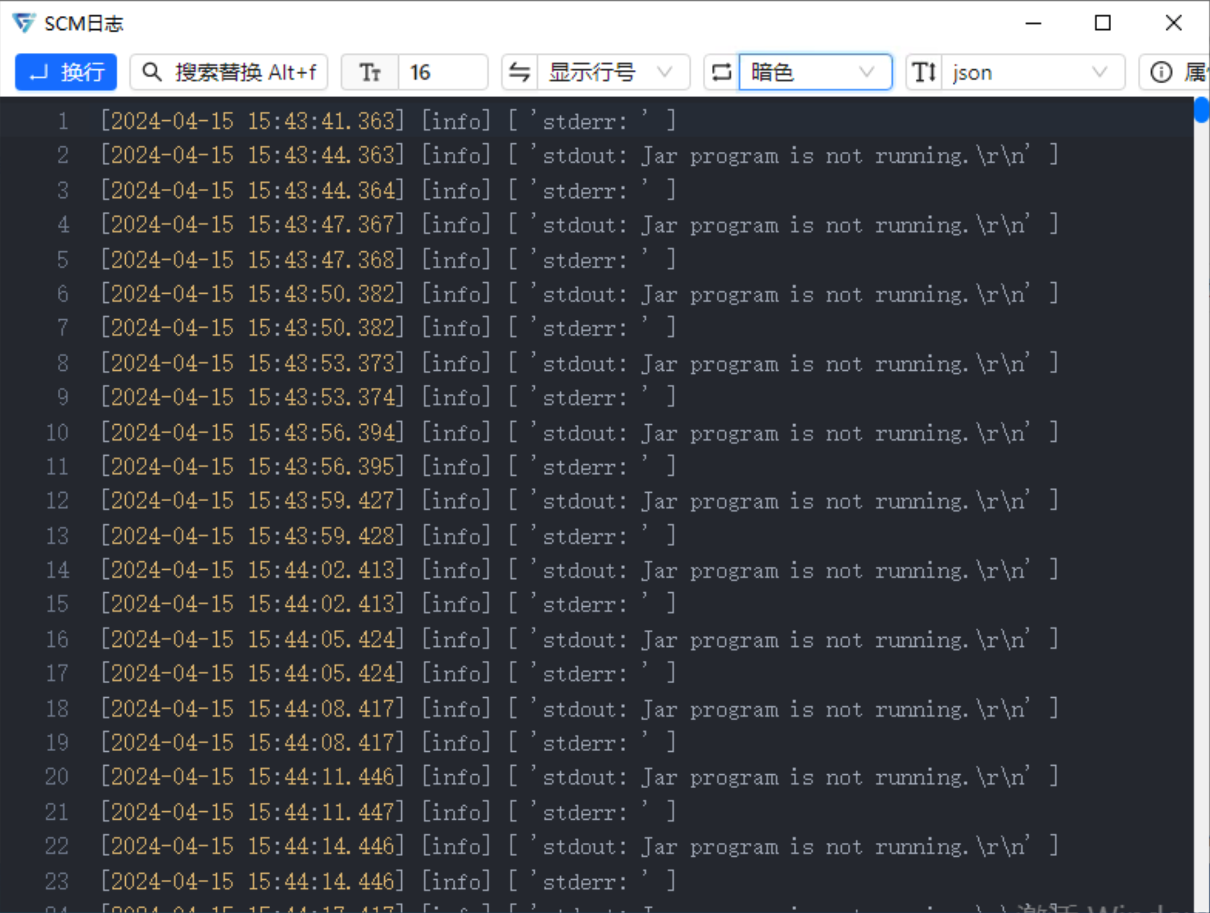Click the SCM日志 app logo icon
The height and width of the screenshot is (913, 1210).
24,23
